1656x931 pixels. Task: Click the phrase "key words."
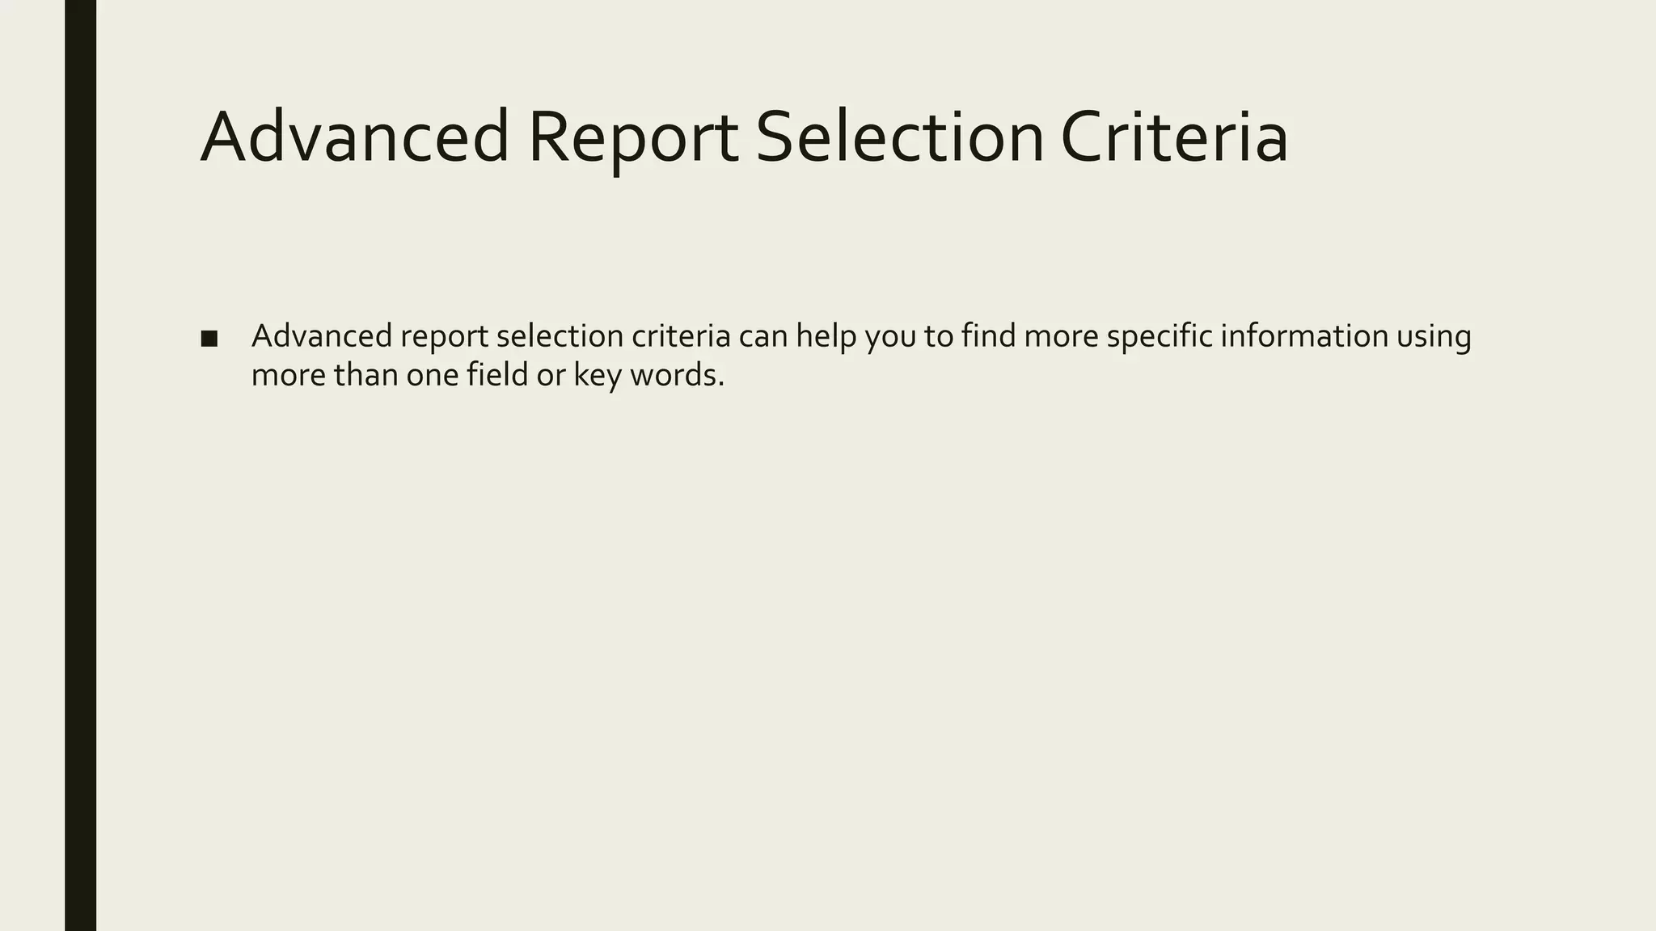(x=649, y=376)
